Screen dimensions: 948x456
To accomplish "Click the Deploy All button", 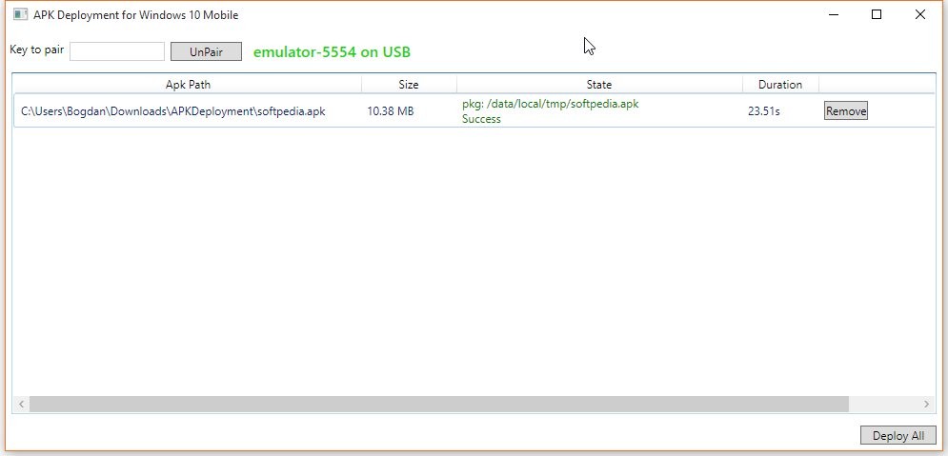I will [898, 435].
